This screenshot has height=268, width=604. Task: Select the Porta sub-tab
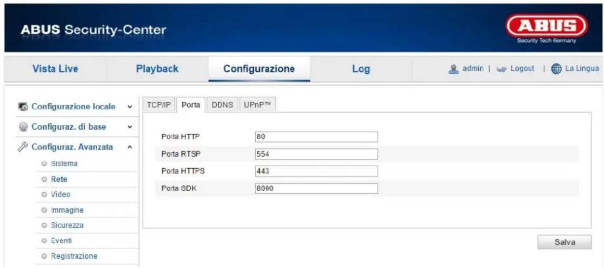coord(191,106)
